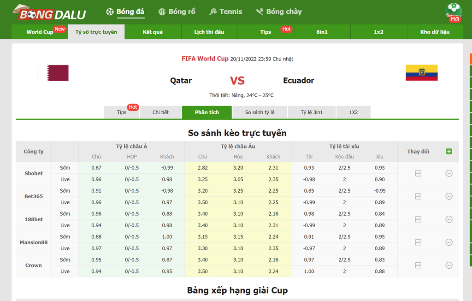Open the odds change chart for Bet365

[418, 196]
